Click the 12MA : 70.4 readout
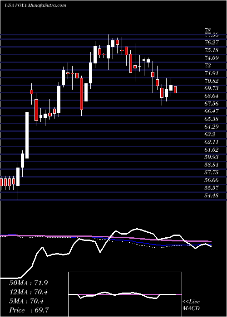Viewport: 227px width, 317px height. click(x=29, y=292)
